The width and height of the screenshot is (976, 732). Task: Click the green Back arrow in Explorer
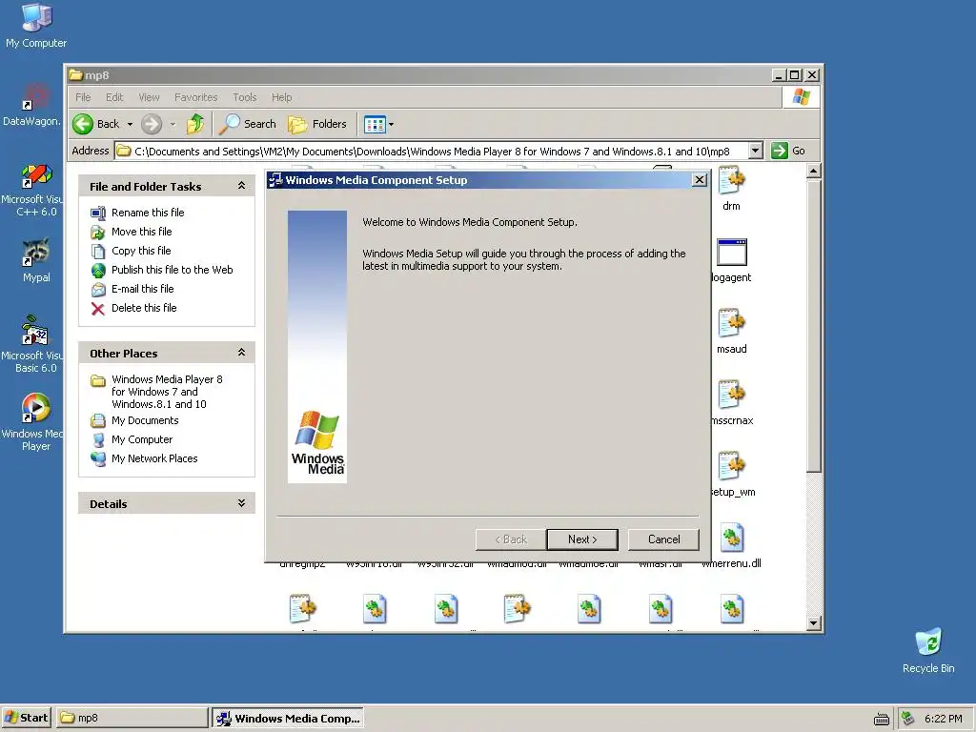click(83, 124)
